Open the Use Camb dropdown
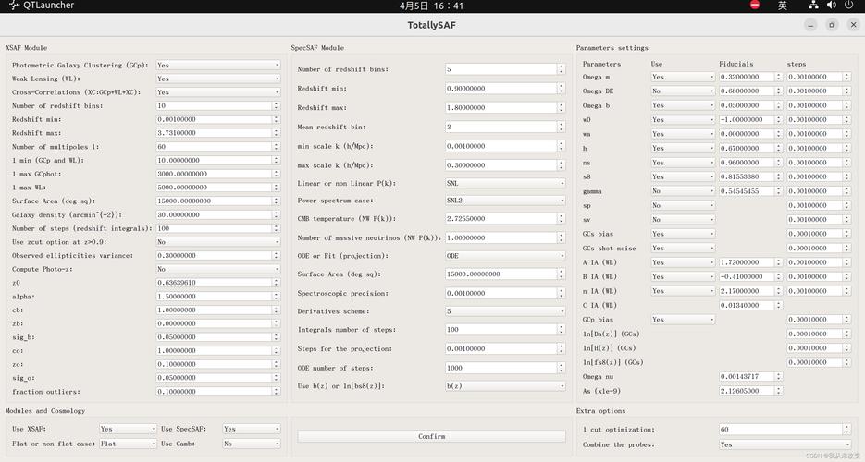865x462 pixels. (252, 444)
